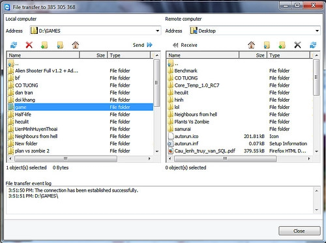Send selected item to remote computer

coord(143,45)
